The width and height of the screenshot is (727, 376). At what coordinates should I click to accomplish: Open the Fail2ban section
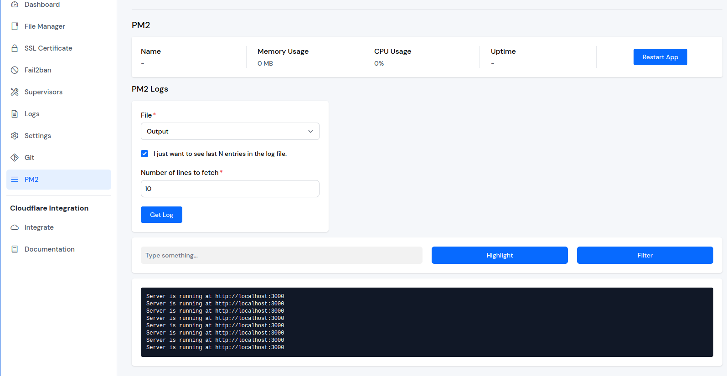tap(59, 70)
